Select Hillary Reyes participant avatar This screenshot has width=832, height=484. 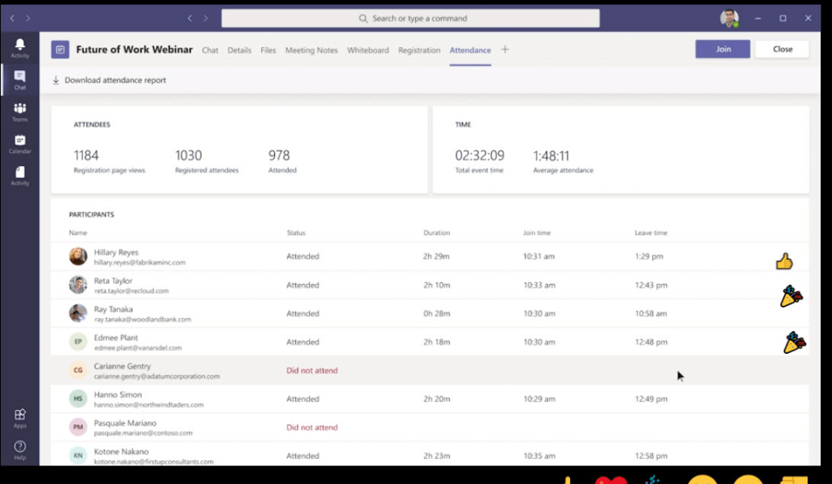tap(78, 256)
